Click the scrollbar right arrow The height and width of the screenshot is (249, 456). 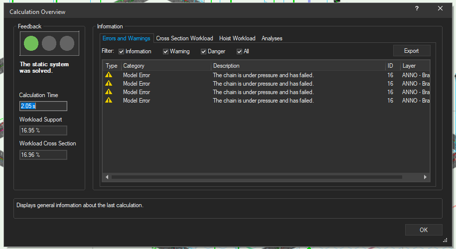pyautogui.click(x=425, y=177)
